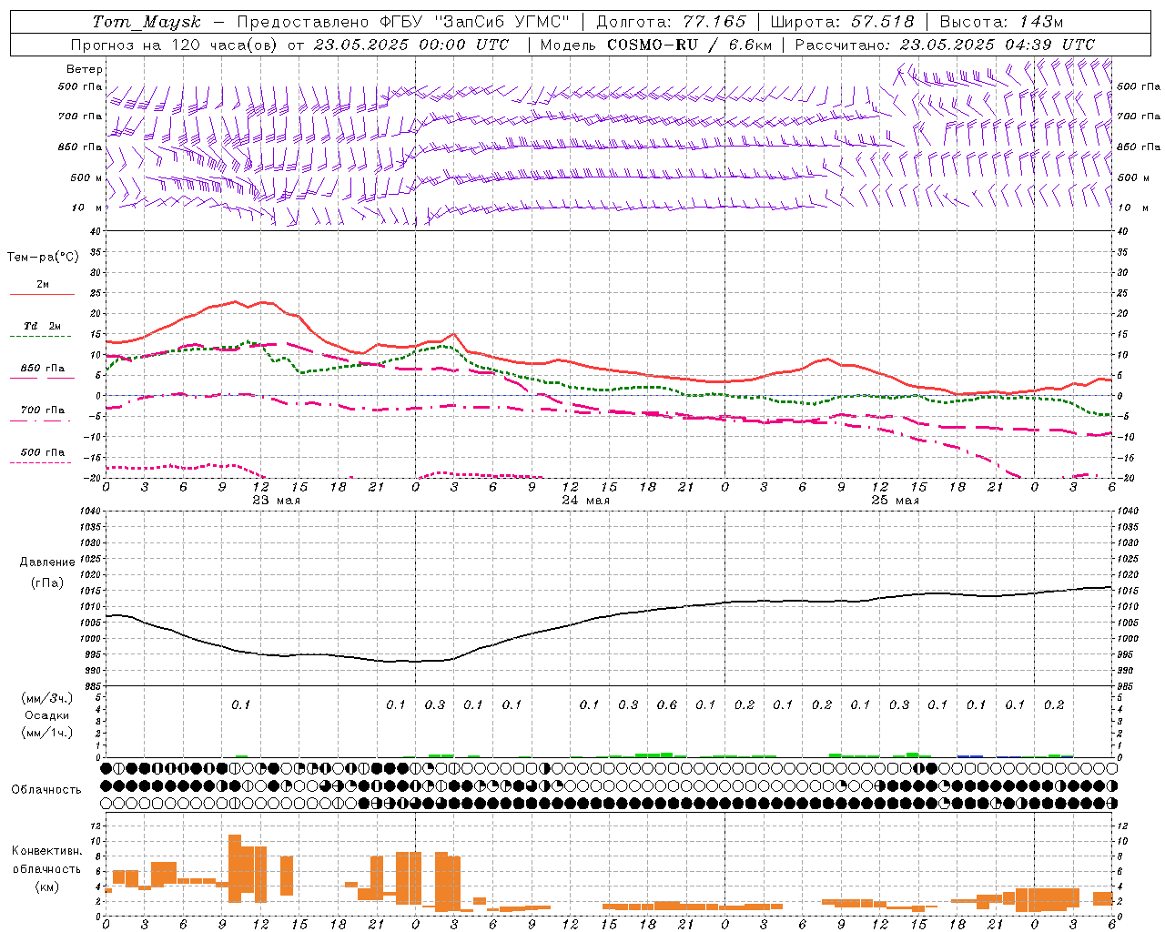Screen dimensions: 1165x932
Task: Click the "Долгота: 77.165" header value
Action: tap(671, 22)
